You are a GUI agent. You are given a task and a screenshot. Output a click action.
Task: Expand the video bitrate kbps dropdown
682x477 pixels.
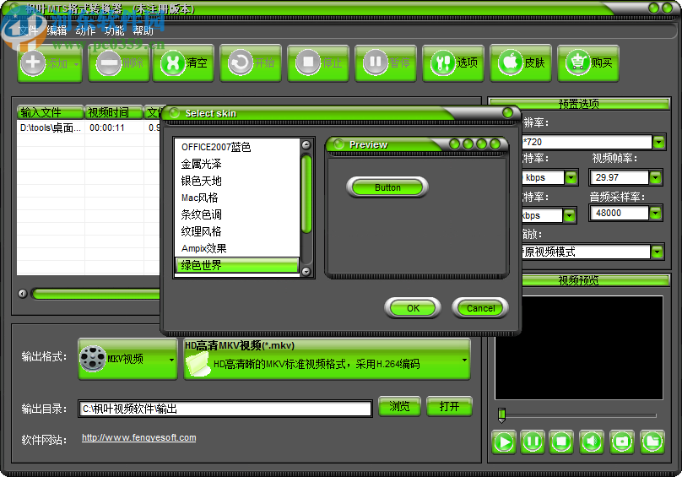pyautogui.click(x=571, y=177)
